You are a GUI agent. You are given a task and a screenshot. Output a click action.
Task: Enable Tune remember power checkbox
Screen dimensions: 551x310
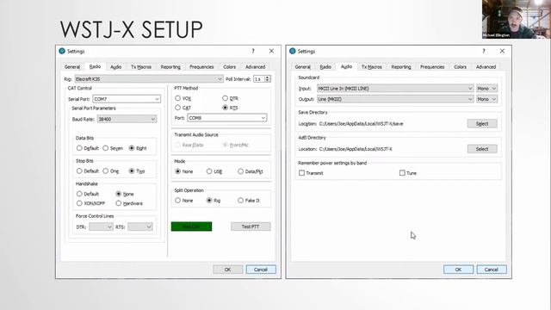pyautogui.click(x=402, y=173)
